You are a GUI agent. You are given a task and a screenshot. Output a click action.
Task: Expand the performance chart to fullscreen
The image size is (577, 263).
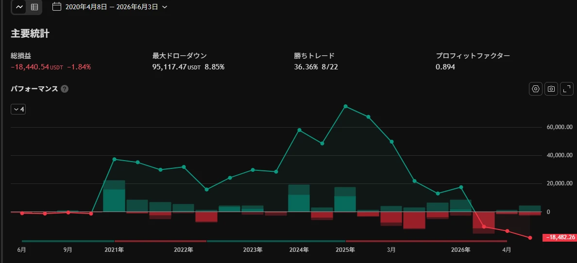(567, 89)
